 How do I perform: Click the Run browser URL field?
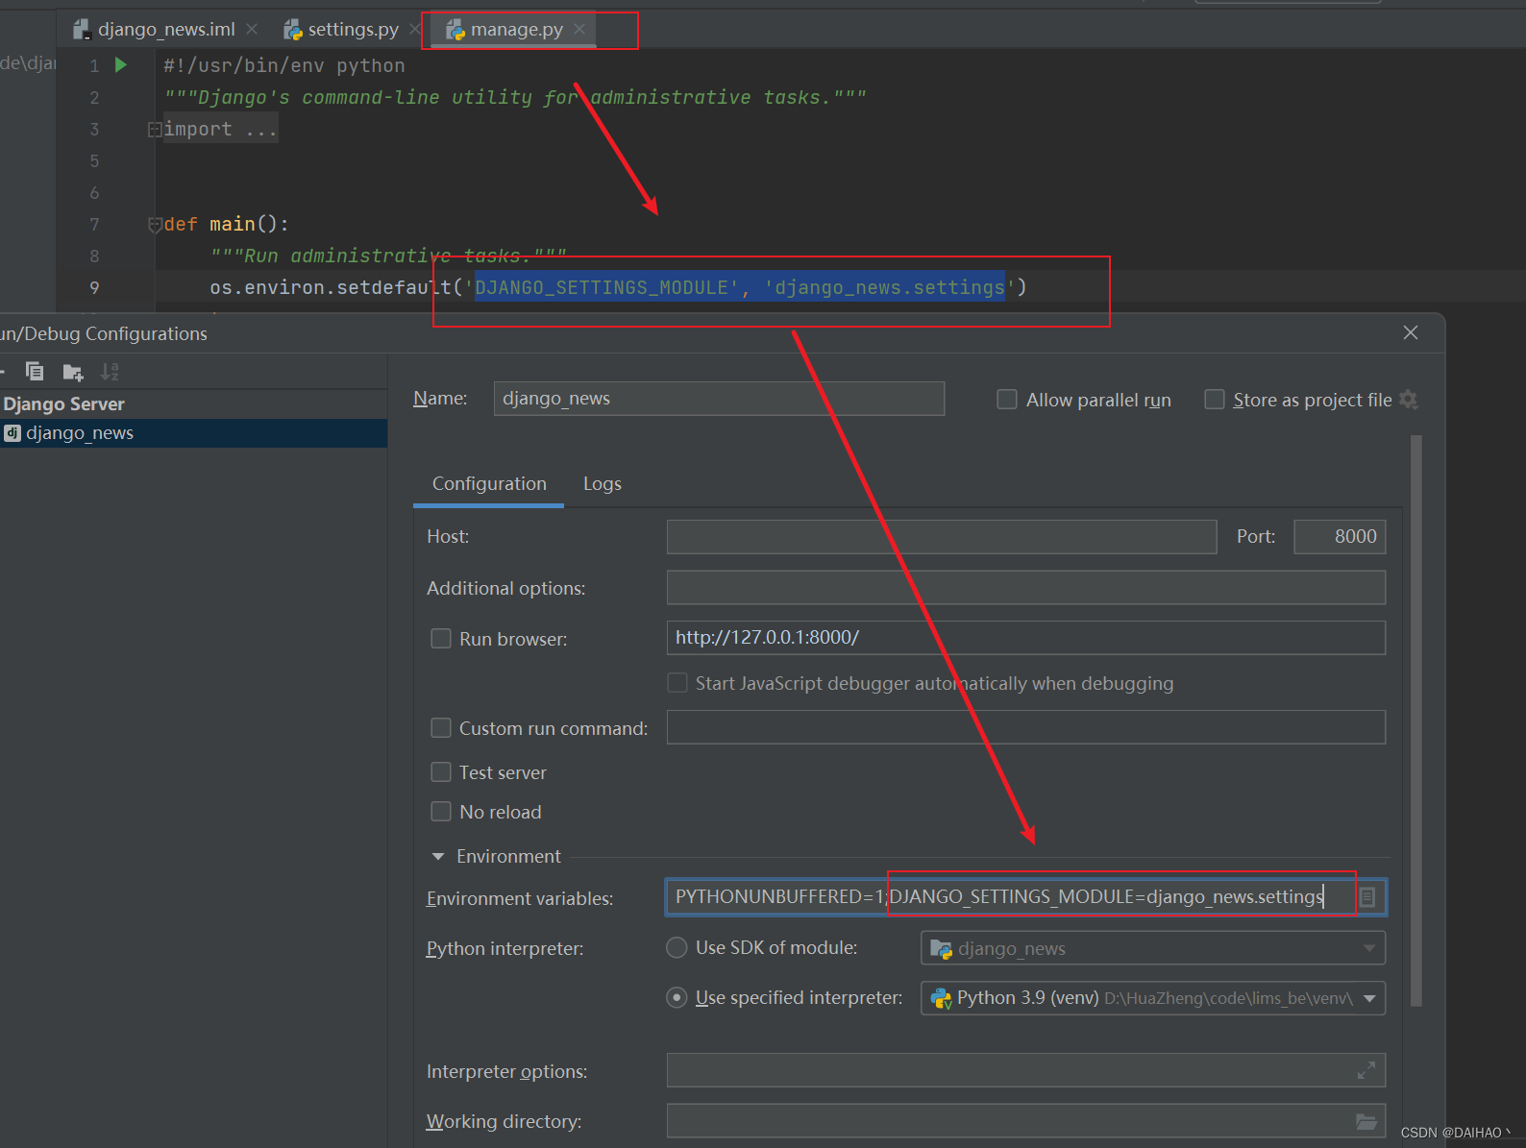1026,638
